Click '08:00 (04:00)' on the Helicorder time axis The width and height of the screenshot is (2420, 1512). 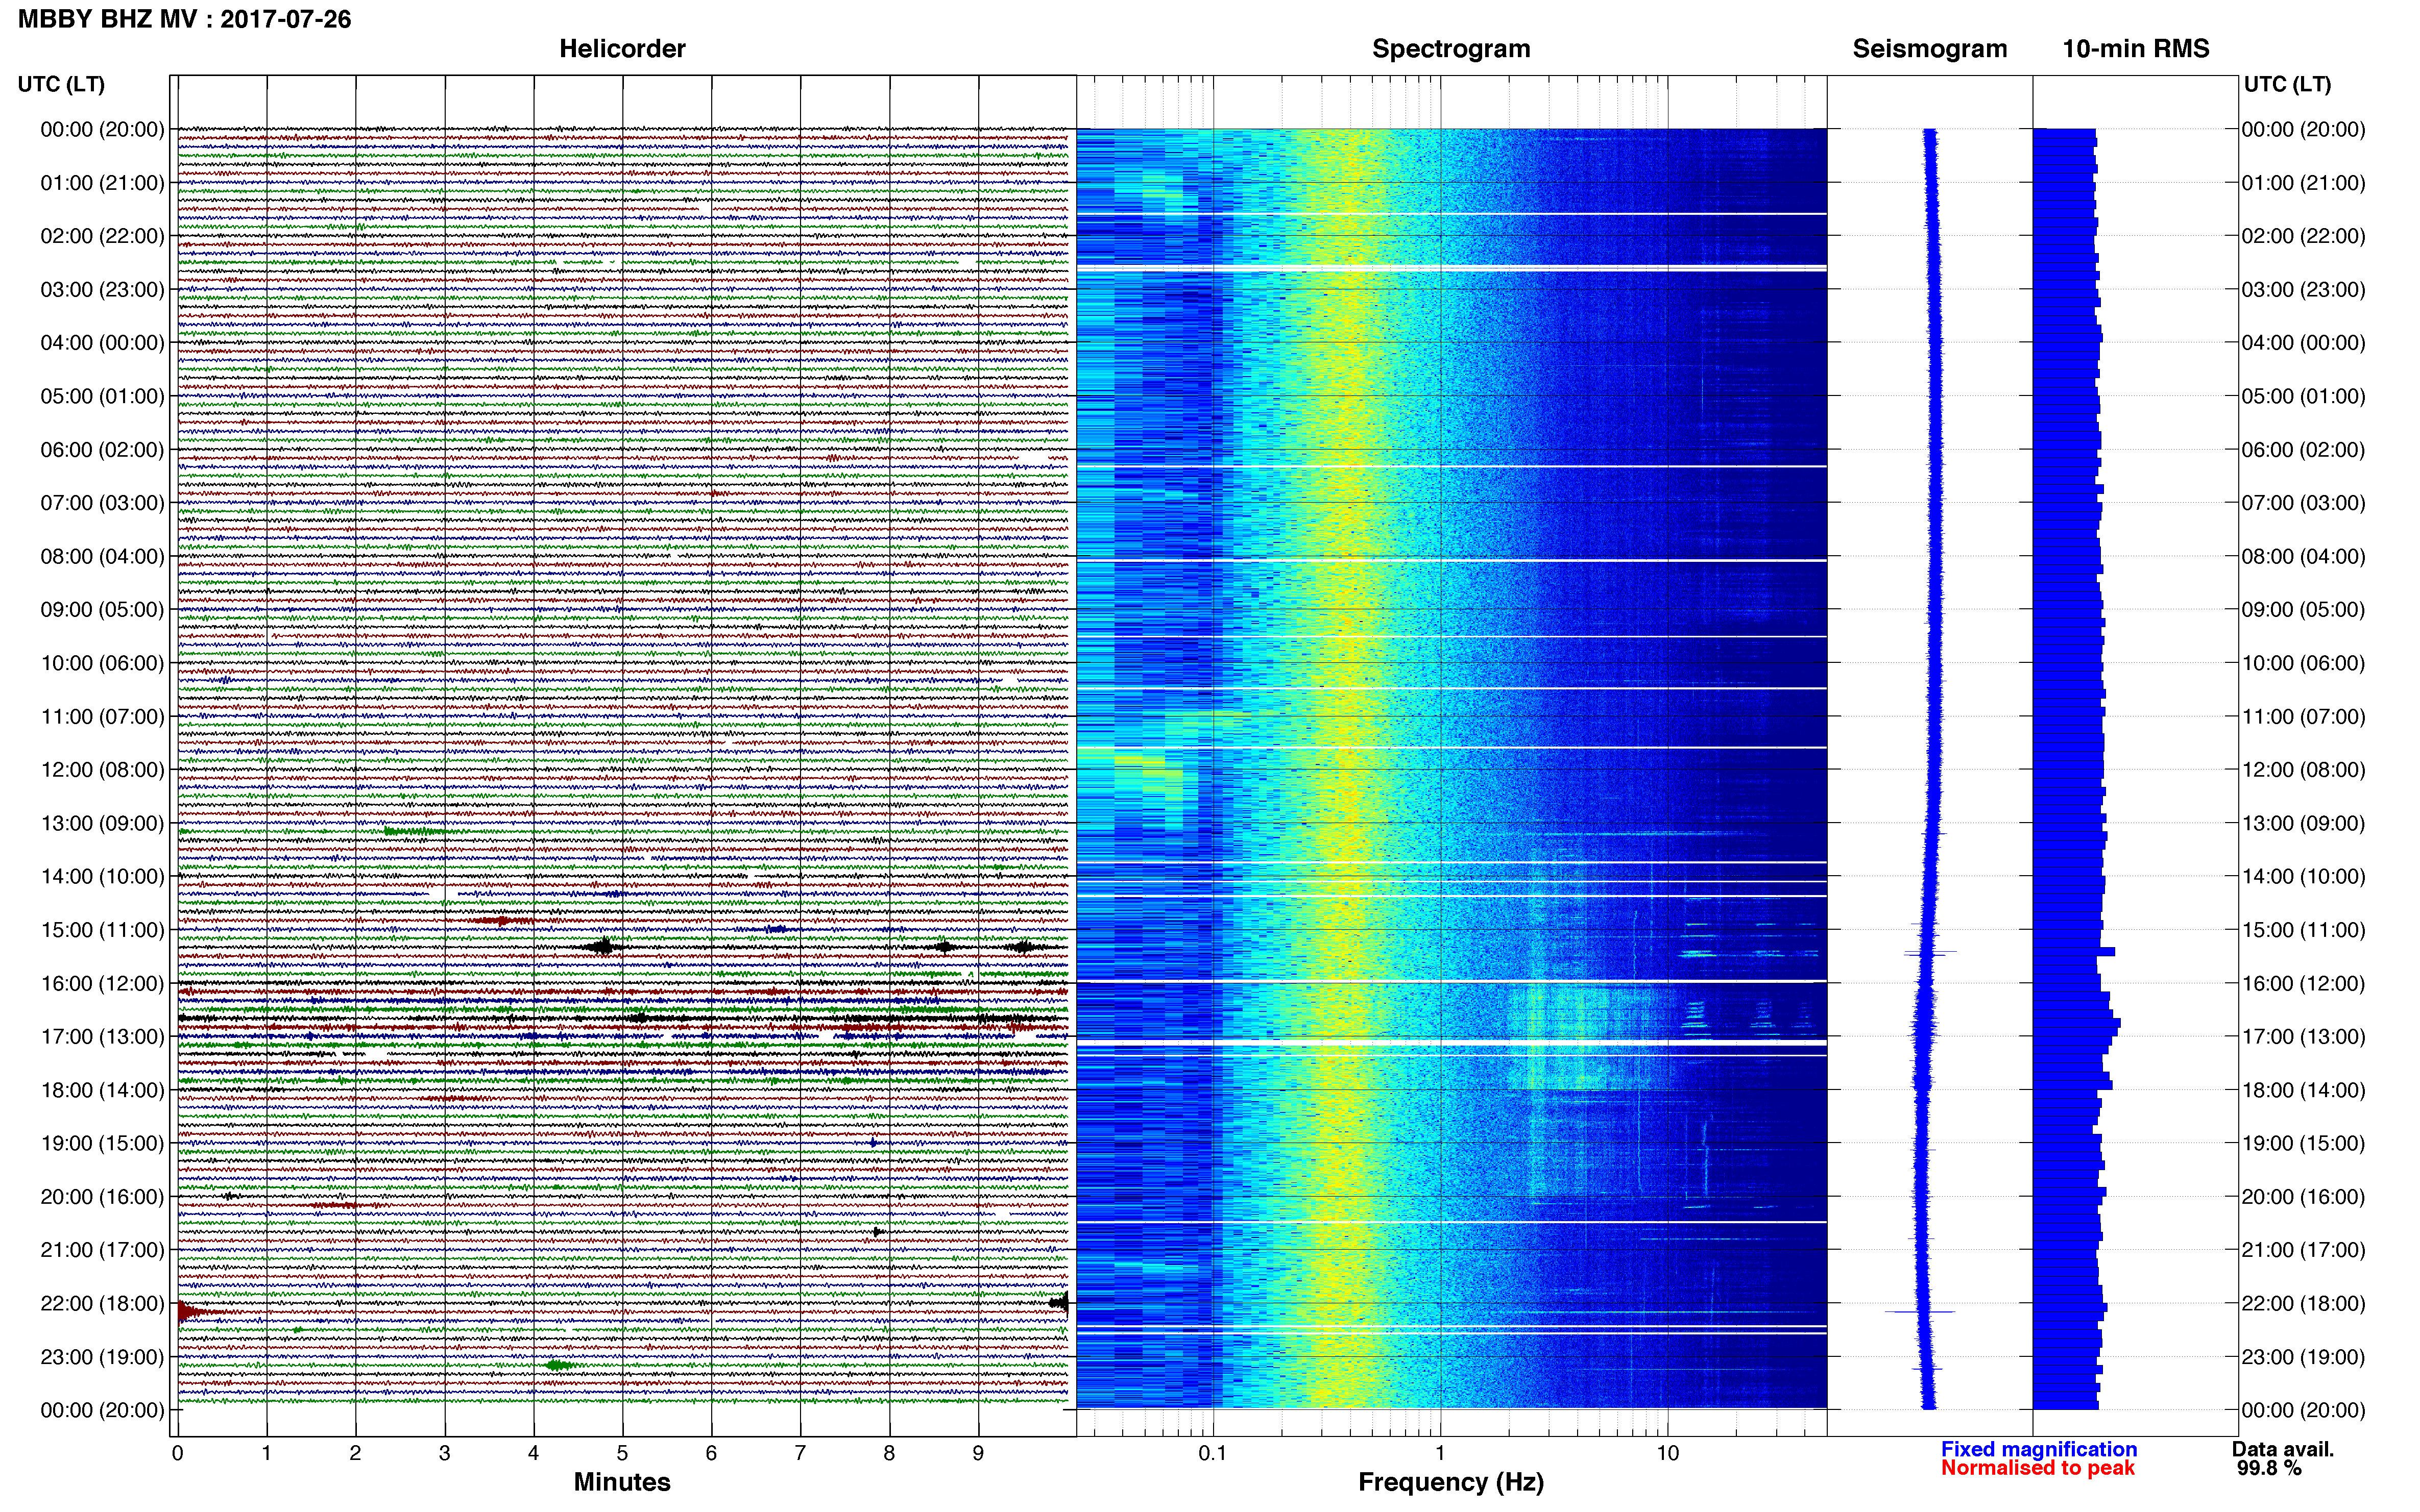pyautogui.click(x=102, y=556)
